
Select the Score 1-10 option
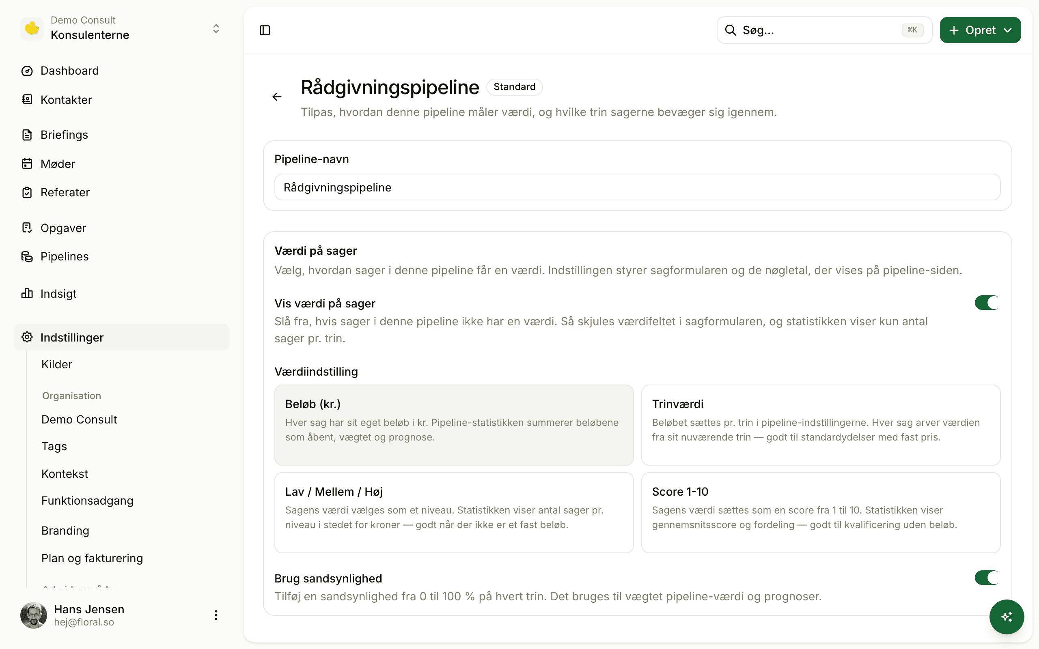point(821,512)
